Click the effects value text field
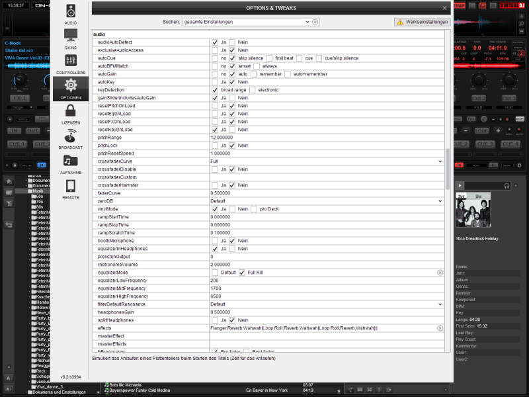 [x=323, y=328]
